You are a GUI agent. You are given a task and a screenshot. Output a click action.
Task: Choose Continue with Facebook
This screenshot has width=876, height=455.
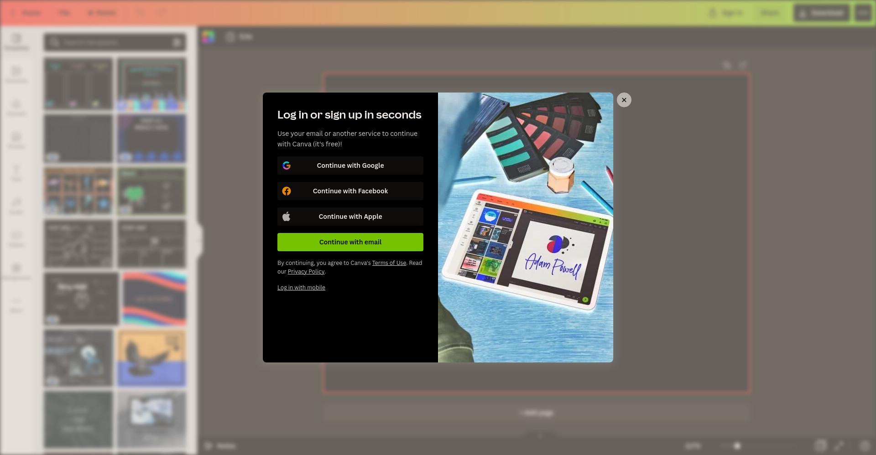click(x=350, y=191)
